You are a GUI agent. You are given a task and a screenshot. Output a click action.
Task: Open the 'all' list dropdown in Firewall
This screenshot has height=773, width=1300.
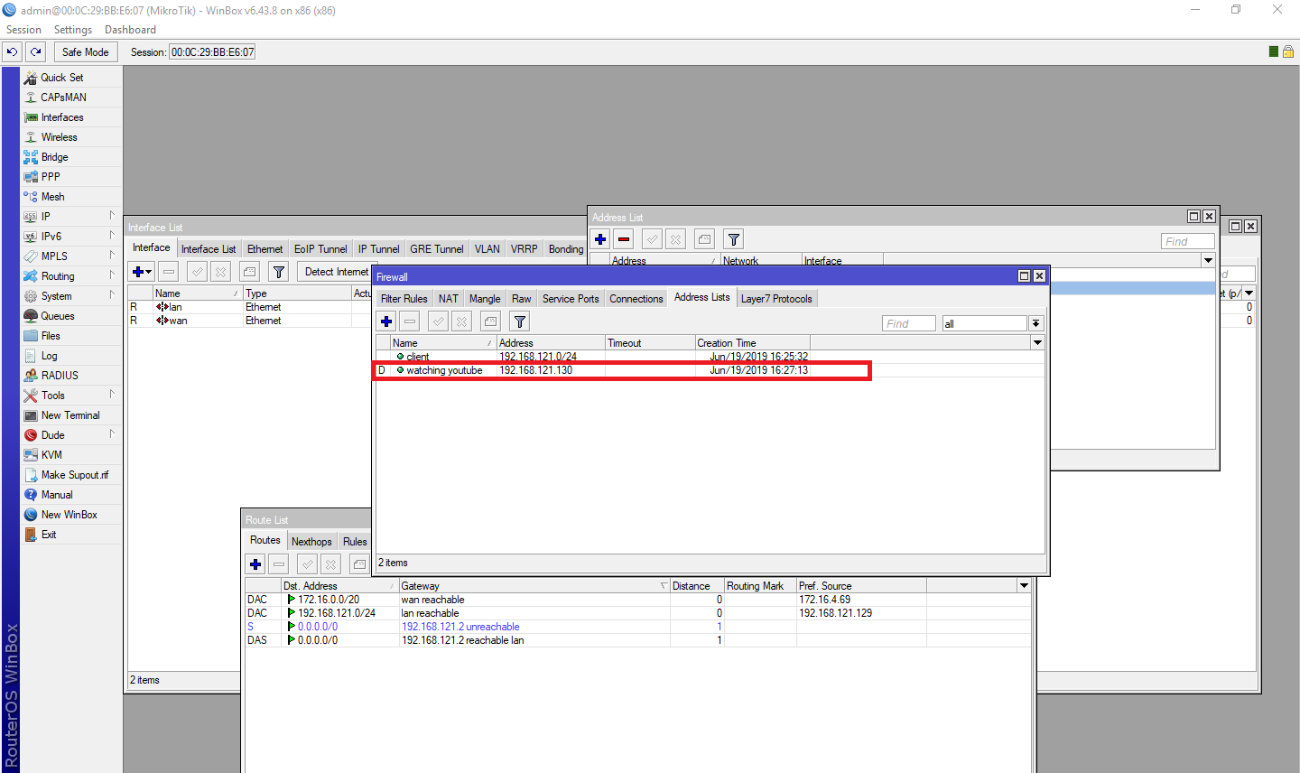coord(1036,323)
